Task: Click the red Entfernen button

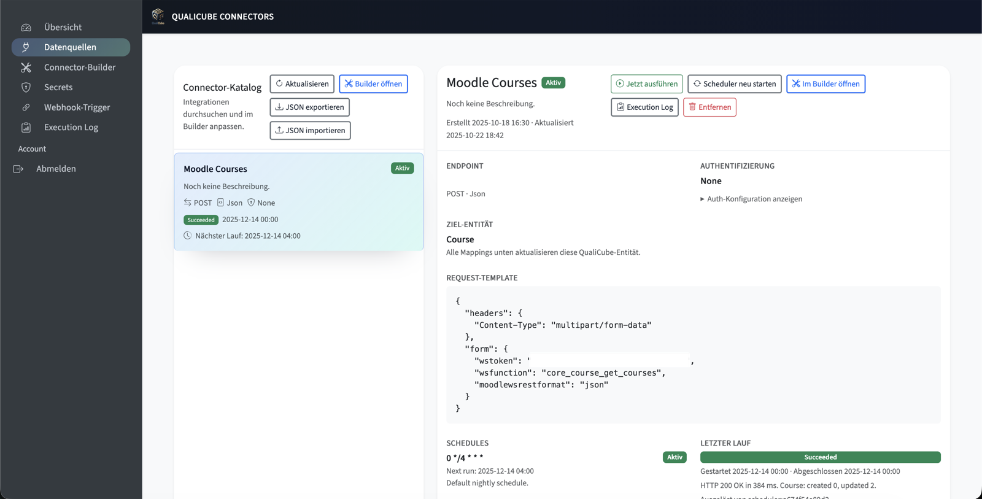Action: tap(709, 107)
